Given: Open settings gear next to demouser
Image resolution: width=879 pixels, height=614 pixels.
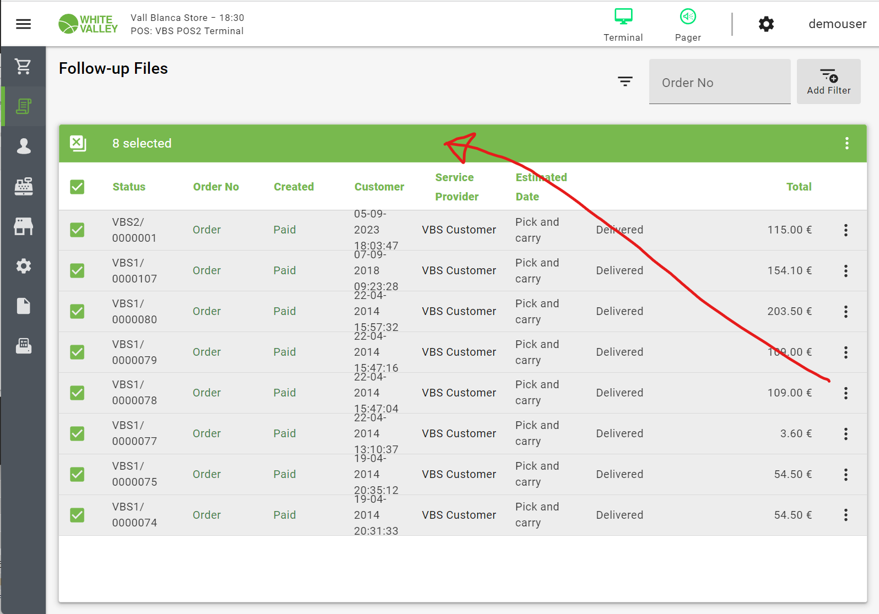Looking at the screenshot, I should tap(766, 24).
